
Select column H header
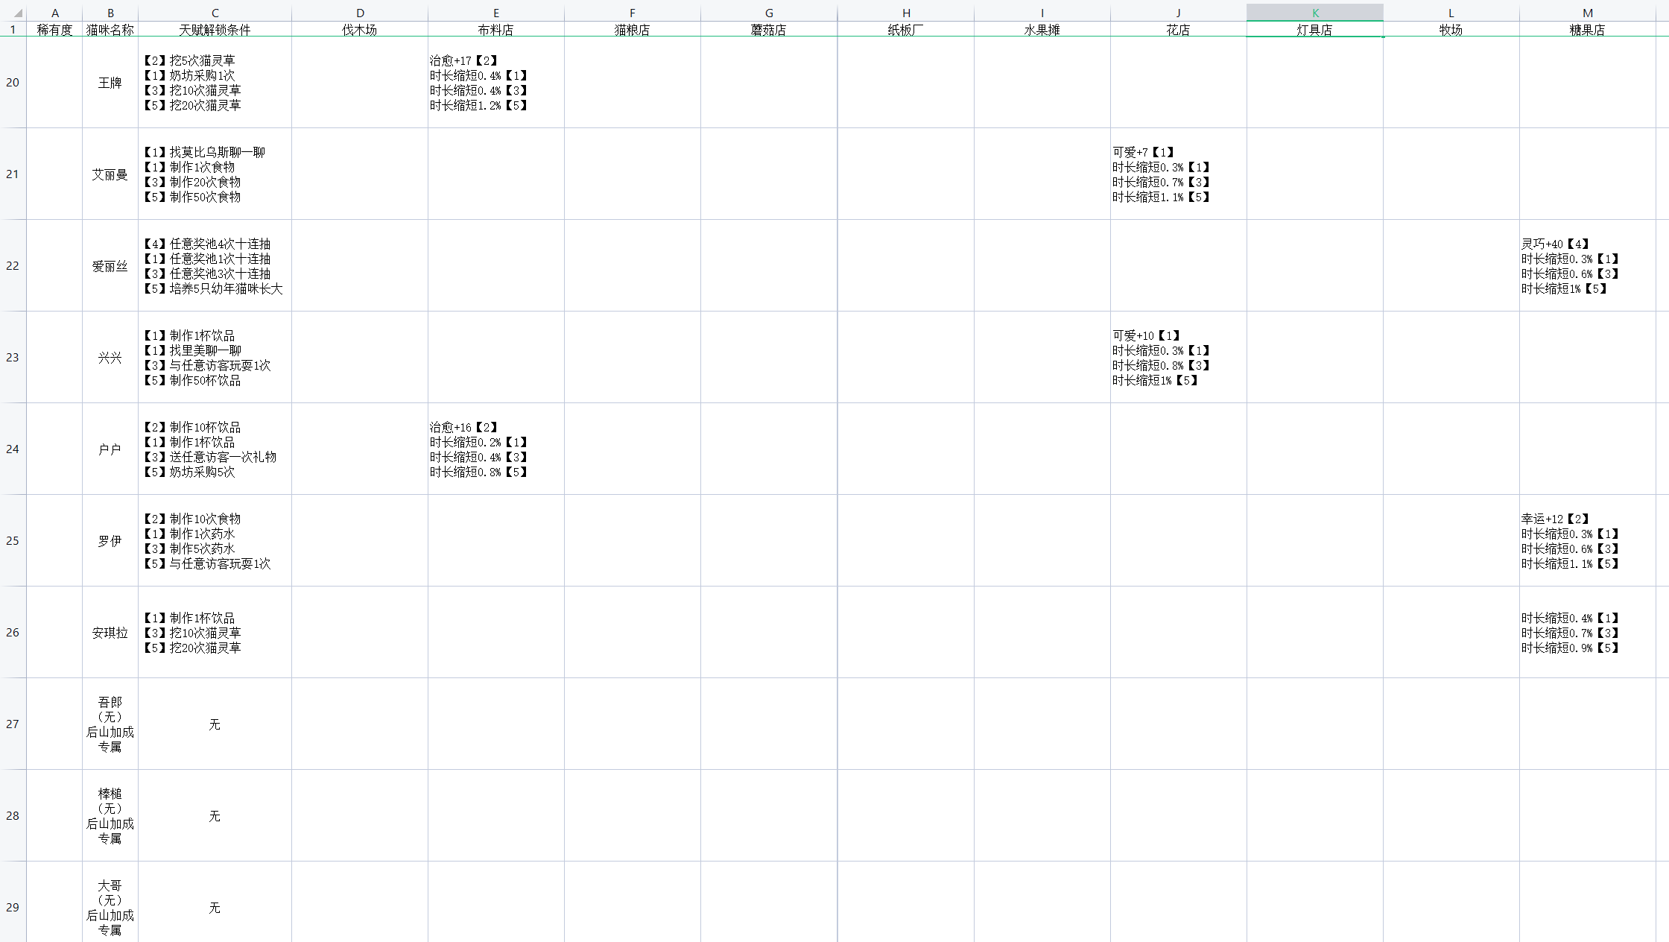click(x=906, y=13)
